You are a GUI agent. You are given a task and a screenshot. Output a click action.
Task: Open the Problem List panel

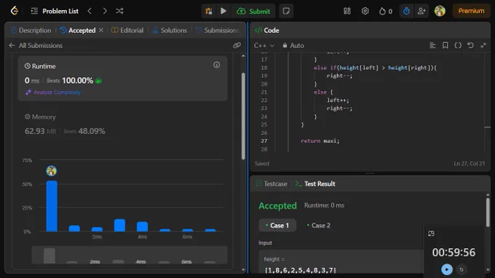click(55, 11)
